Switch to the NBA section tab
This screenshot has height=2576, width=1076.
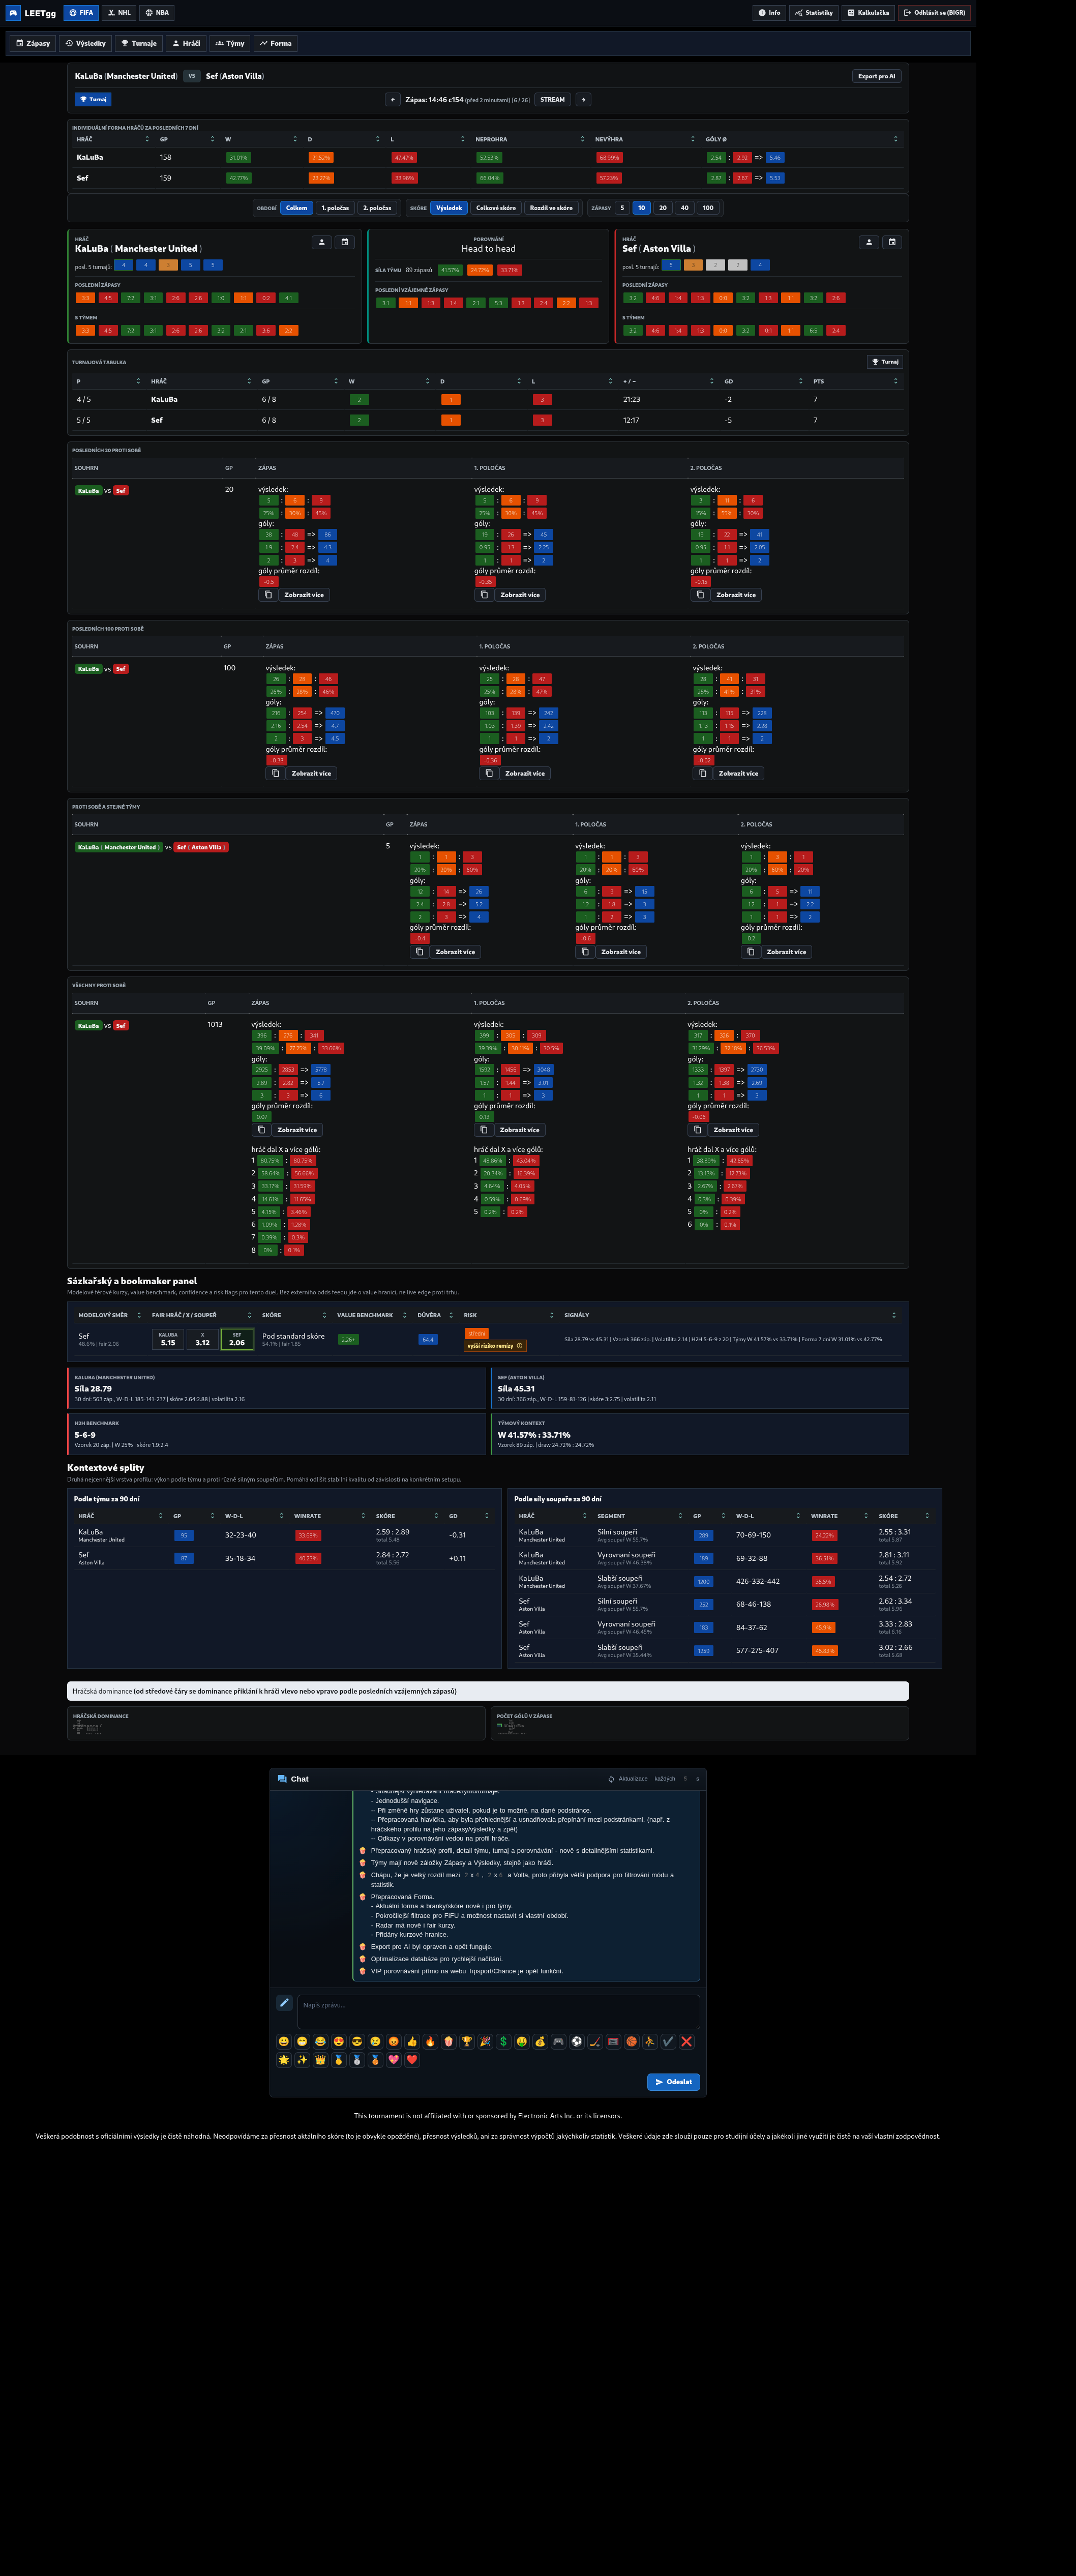click(x=157, y=13)
